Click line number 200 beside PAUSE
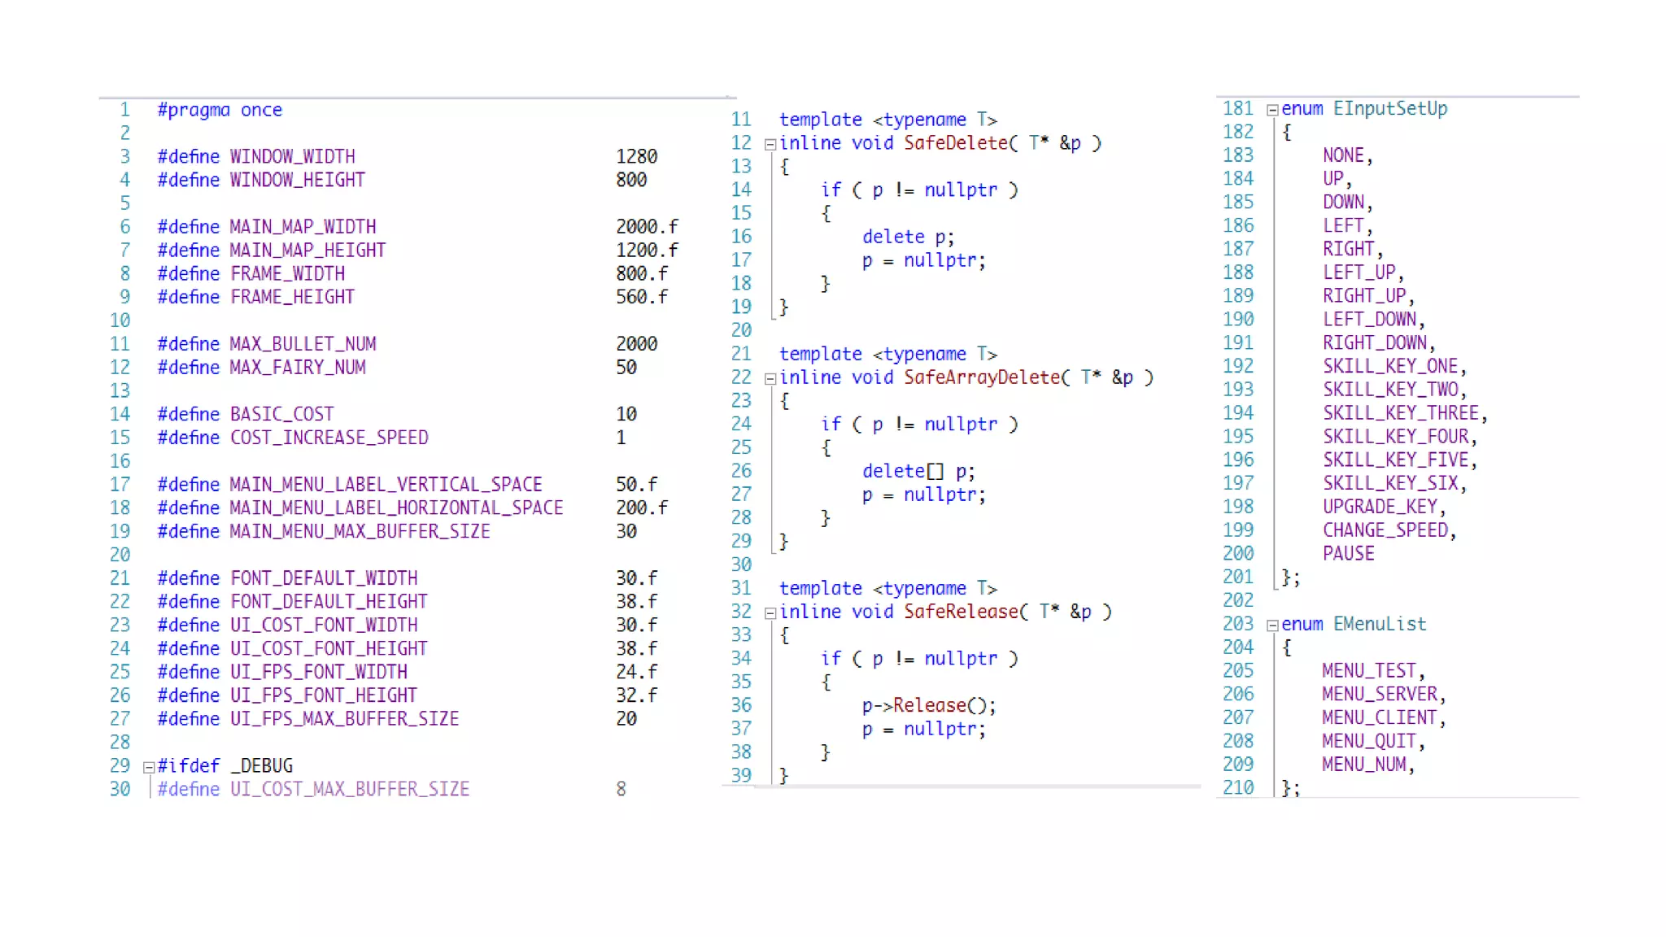Screen dimensions: 1666x937 [1237, 554]
